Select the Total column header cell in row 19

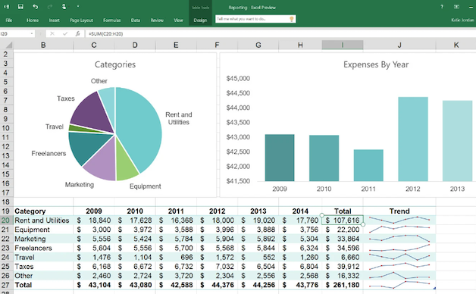pos(343,211)
